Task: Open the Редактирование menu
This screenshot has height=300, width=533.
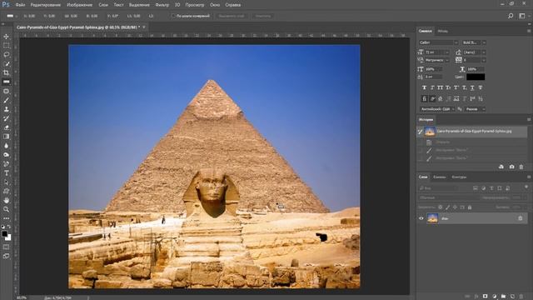Action: tap(46, 5)
